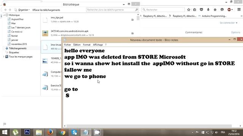The height and width of the screenshot is (136, 243).
Task: Click the volume icon in system tray
Action: [217, 133]
